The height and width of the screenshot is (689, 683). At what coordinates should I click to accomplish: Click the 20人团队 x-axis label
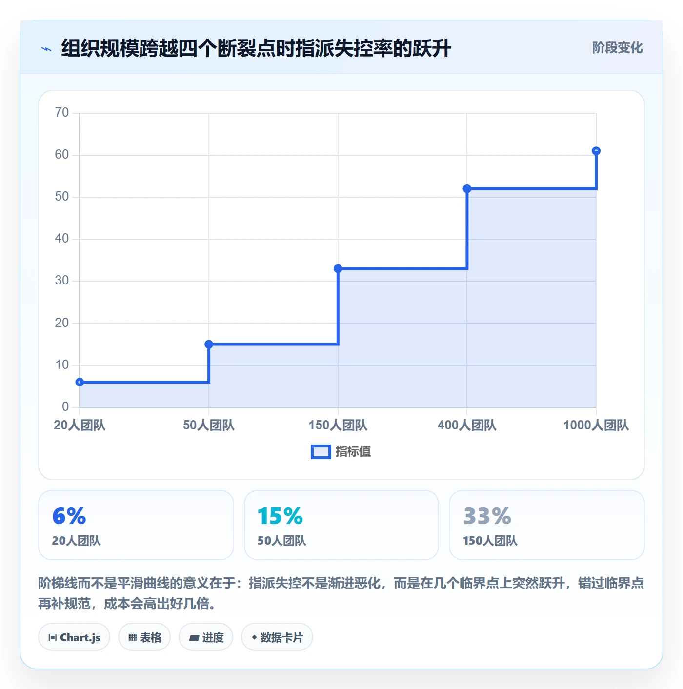(80, 425)
